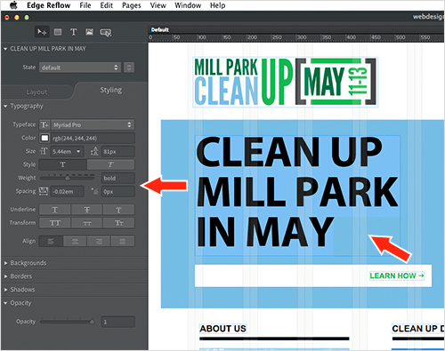Click the LEARN HOW link
The width and height of the screenshot is (445, 351).
click(x=397, y=275)
